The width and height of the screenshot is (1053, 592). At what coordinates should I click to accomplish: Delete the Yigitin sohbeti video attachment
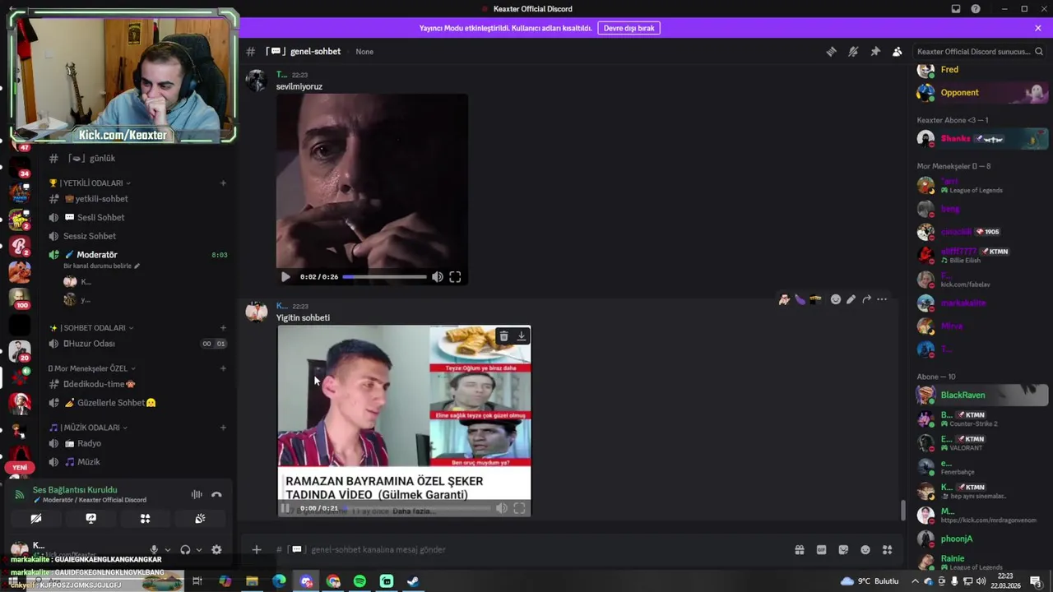coord(503,336)
